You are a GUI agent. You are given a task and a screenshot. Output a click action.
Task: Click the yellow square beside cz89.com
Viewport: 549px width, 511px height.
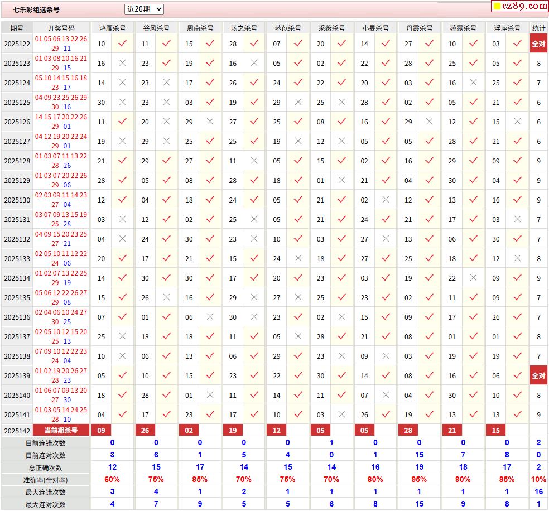(497, 7)
